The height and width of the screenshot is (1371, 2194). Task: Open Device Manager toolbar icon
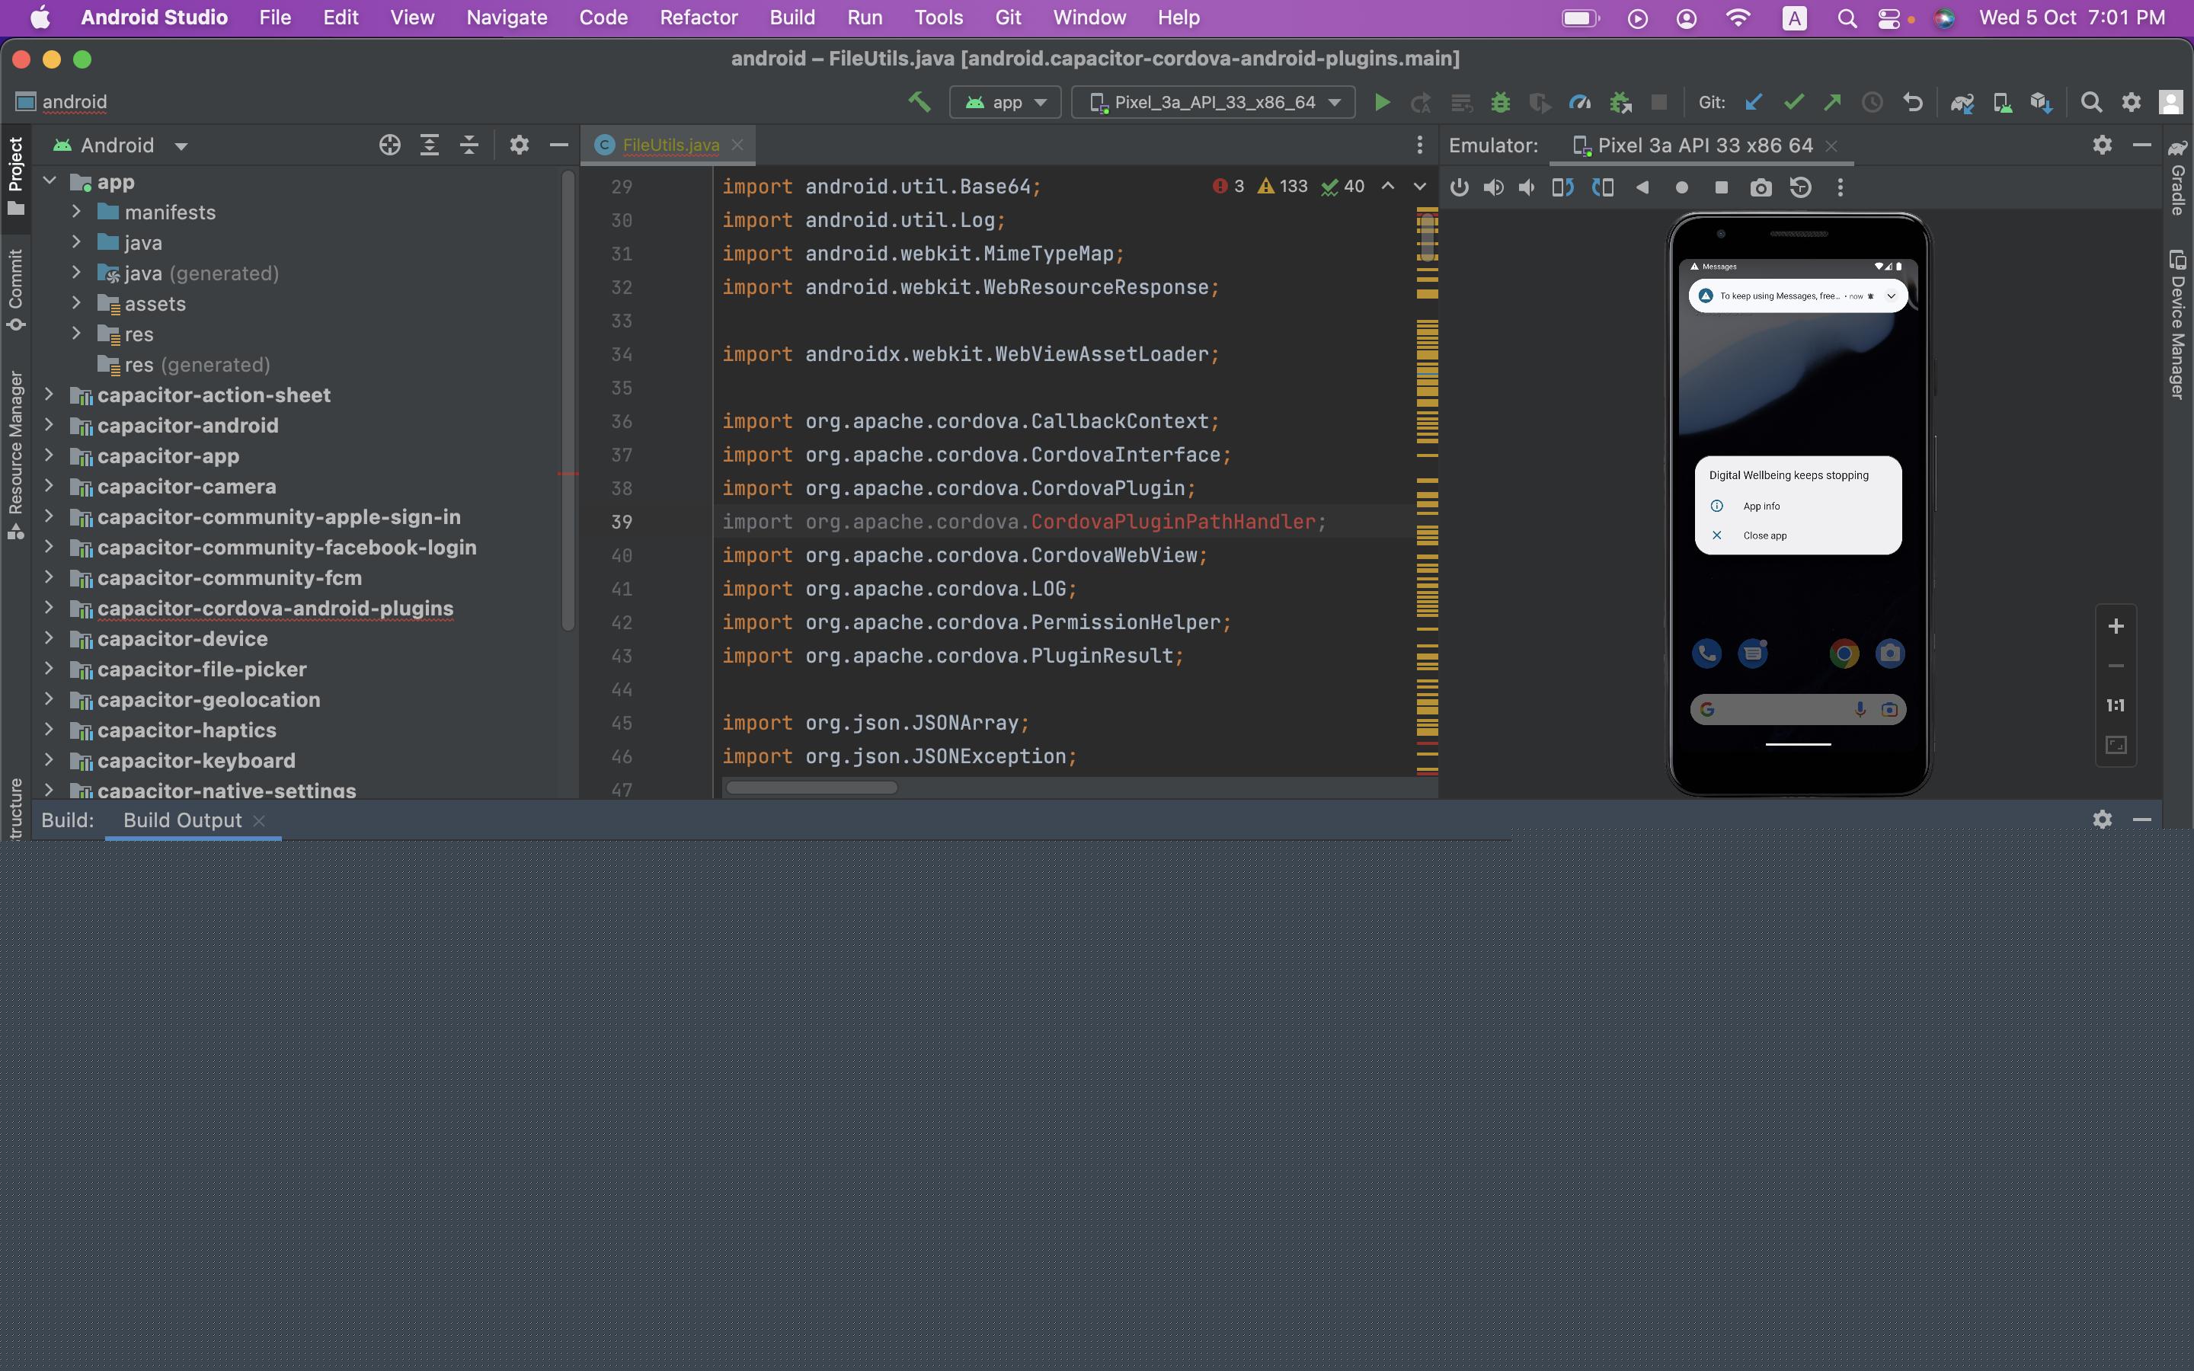pyautogui.click(x=2002, y=103)
